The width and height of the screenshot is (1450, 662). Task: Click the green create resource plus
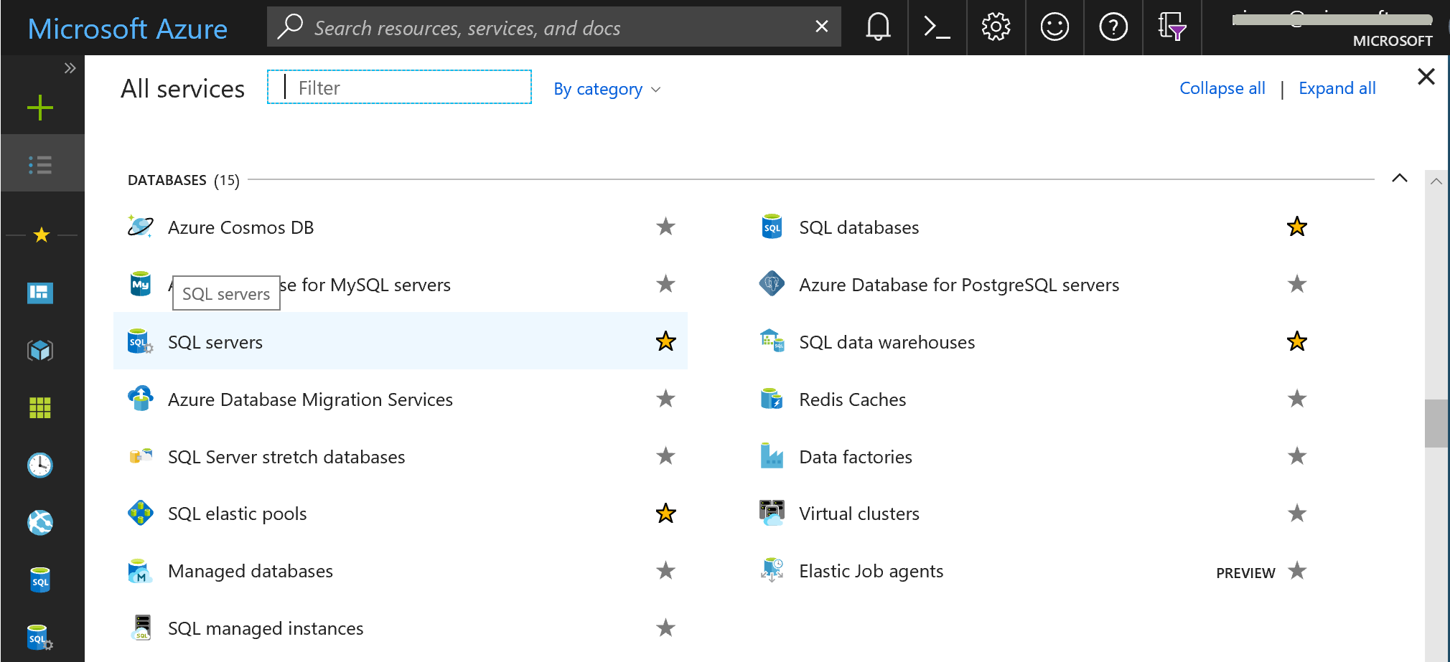(x=40, y=108)
